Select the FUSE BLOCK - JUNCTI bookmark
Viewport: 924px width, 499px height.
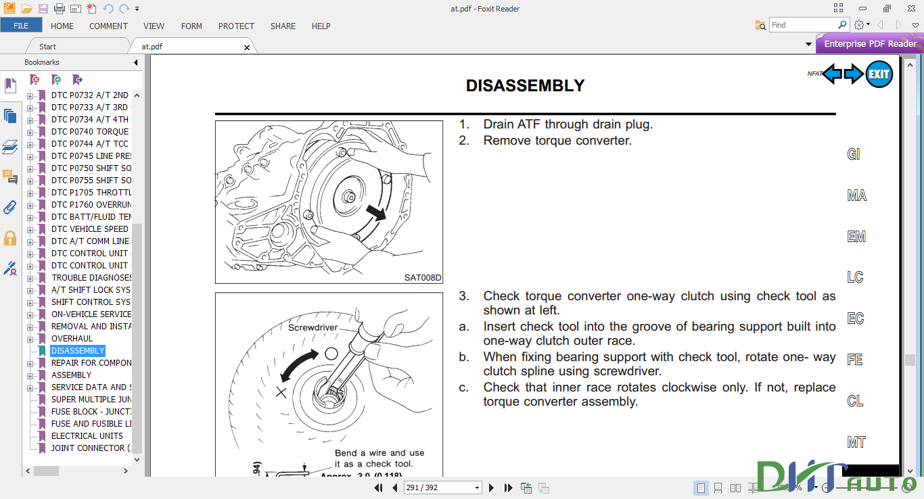[x=91, y=411]
